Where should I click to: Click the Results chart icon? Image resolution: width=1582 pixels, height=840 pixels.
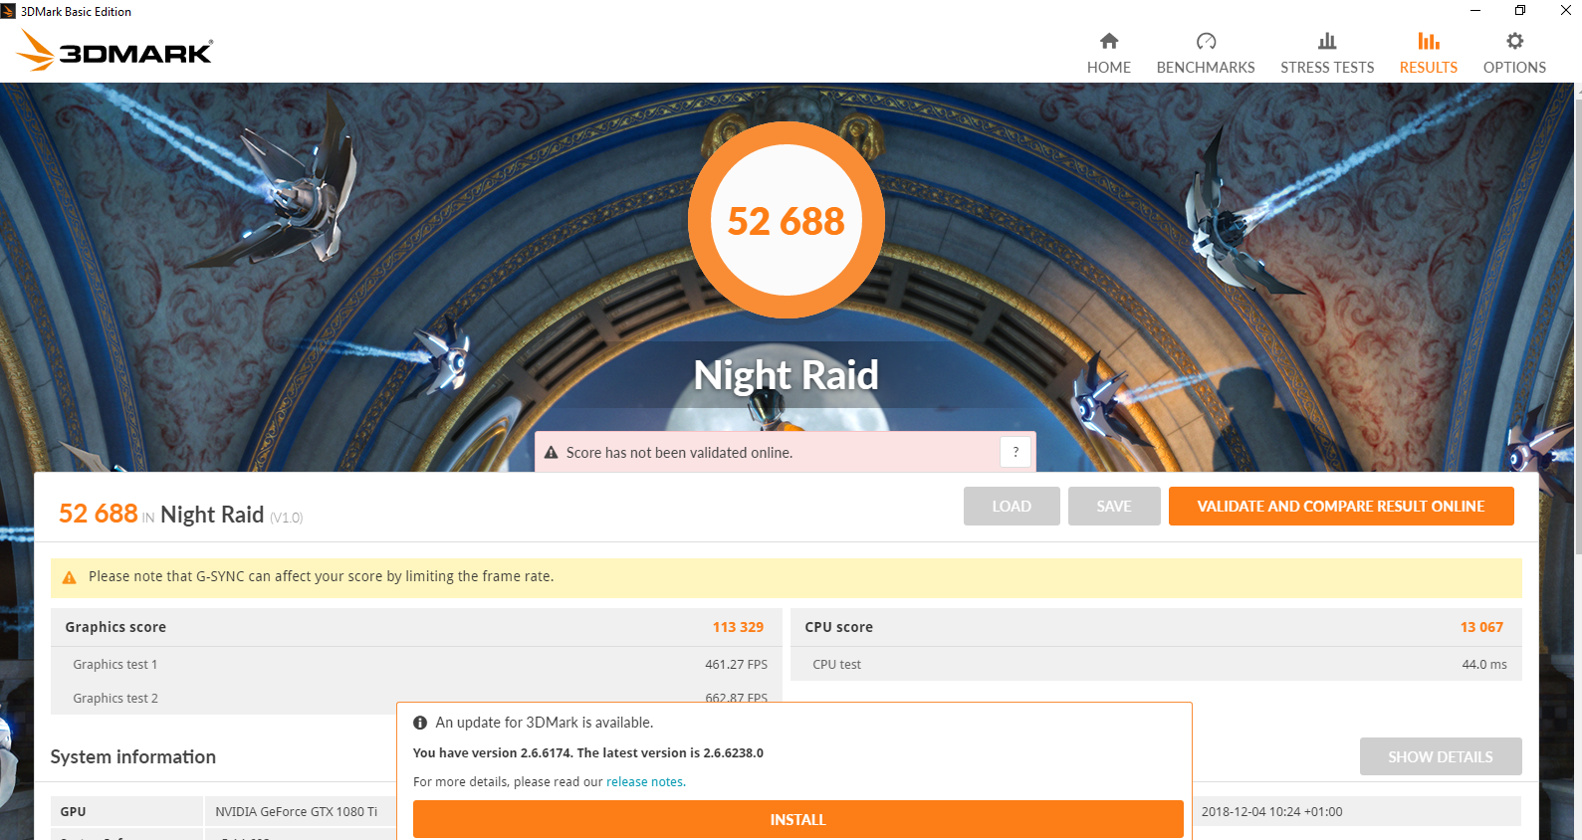1429,41
